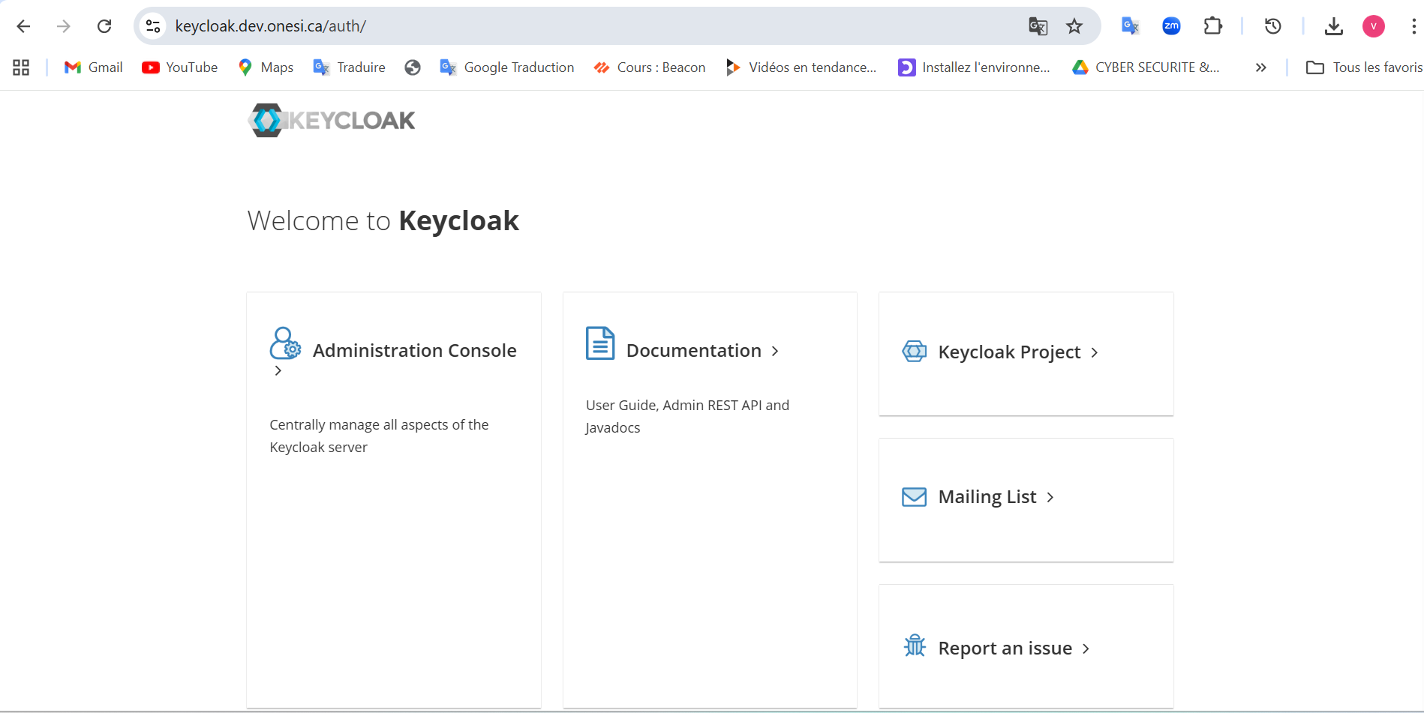Click the Keycloak logo in the header

coord(331,120)
